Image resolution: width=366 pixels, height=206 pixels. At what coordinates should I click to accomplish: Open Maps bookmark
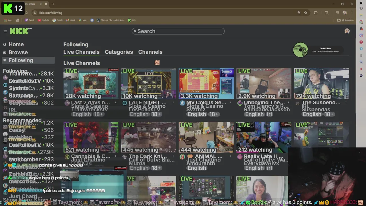(x=83, y=20)
